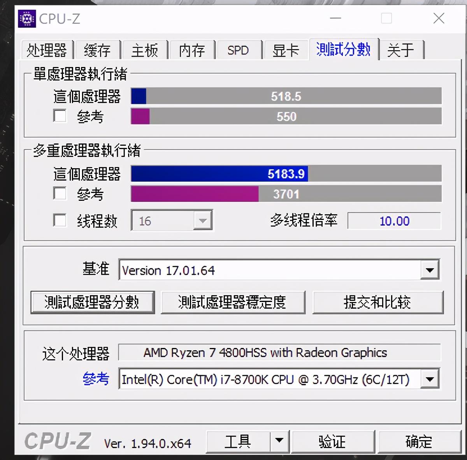
Task: Switch to the 处理器 tab
Action: click(x=46, y=50)
